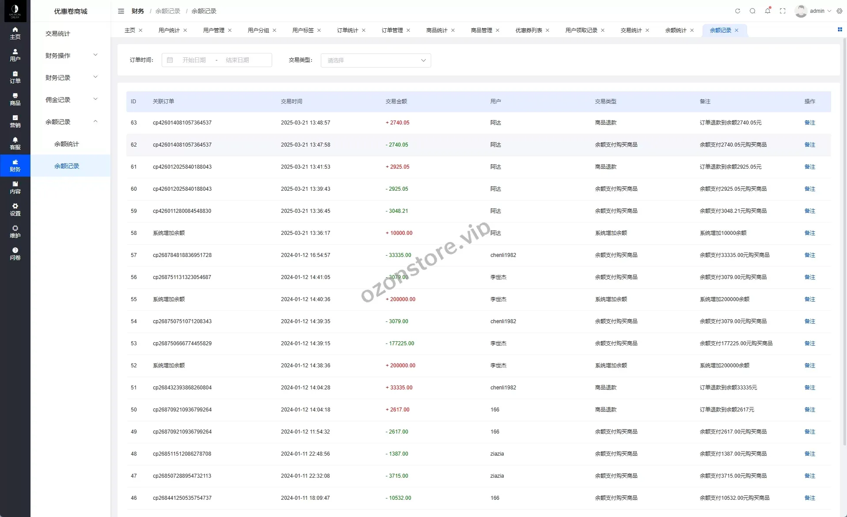Toggle fullscreen mode icon

coord(782,11)
